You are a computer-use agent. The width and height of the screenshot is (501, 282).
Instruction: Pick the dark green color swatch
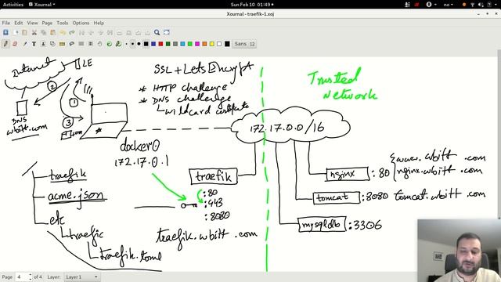tap(168, 44)
